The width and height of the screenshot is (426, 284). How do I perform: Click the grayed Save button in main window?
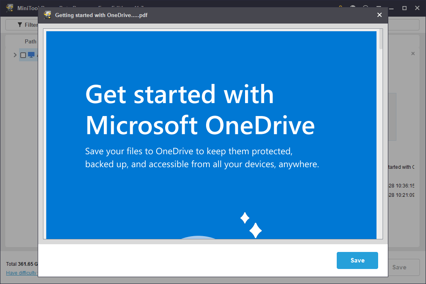click(x=399, y=267)
